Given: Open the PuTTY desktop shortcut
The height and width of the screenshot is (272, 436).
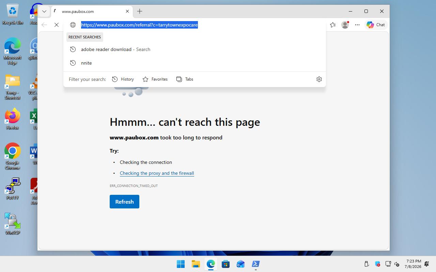Looking at the screenshot, I should [x=13, y=189].
